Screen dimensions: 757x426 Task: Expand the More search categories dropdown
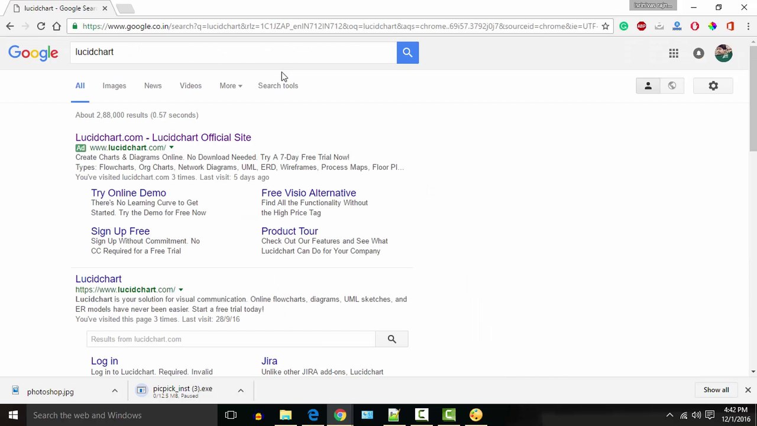(231, 86)
